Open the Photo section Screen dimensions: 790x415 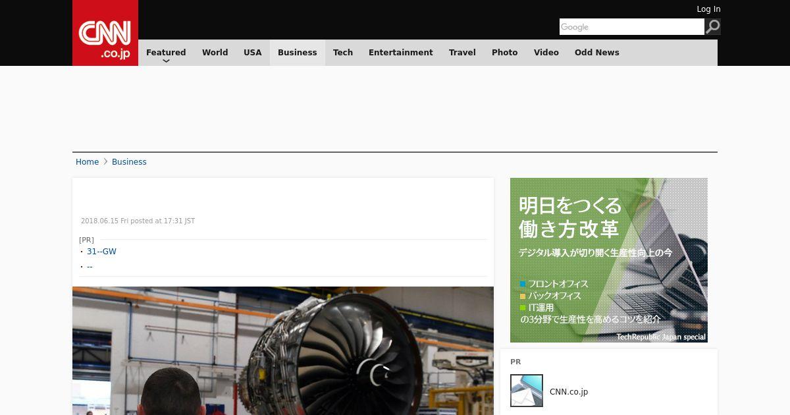pyautogui.click(x=505, y=53)
